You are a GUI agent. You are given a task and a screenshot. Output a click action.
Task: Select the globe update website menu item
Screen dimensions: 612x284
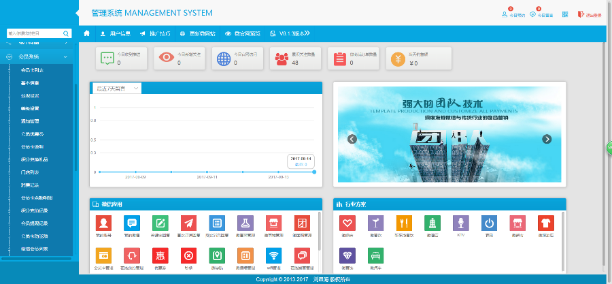(x=197, y=33)
